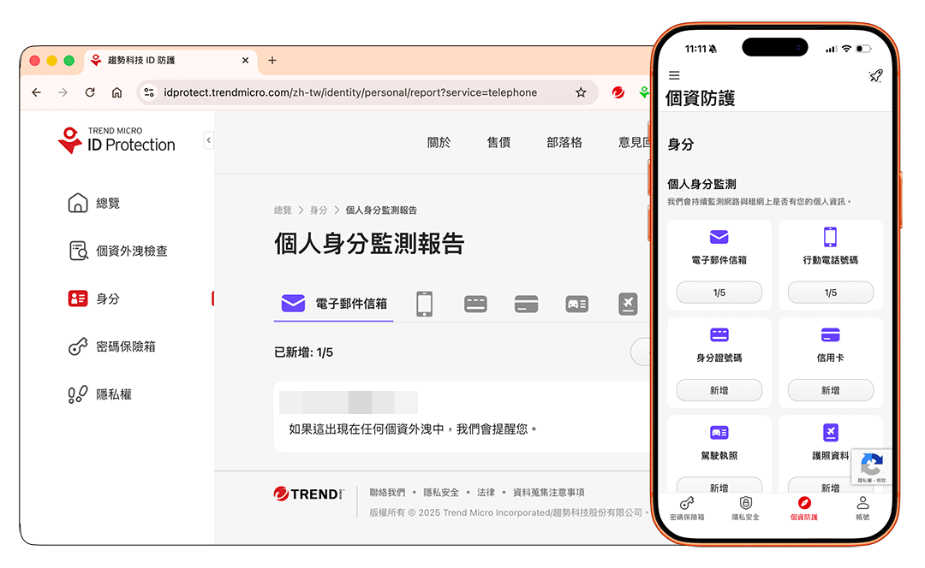Screen dimensions: 925x568
Task: Open the hamburger menu in the 個資防護 app
Action: tap(674, 74)
